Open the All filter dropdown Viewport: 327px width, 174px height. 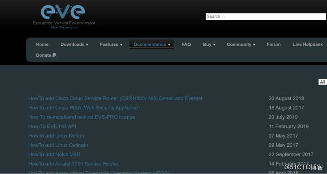click(x=323, y=82)
